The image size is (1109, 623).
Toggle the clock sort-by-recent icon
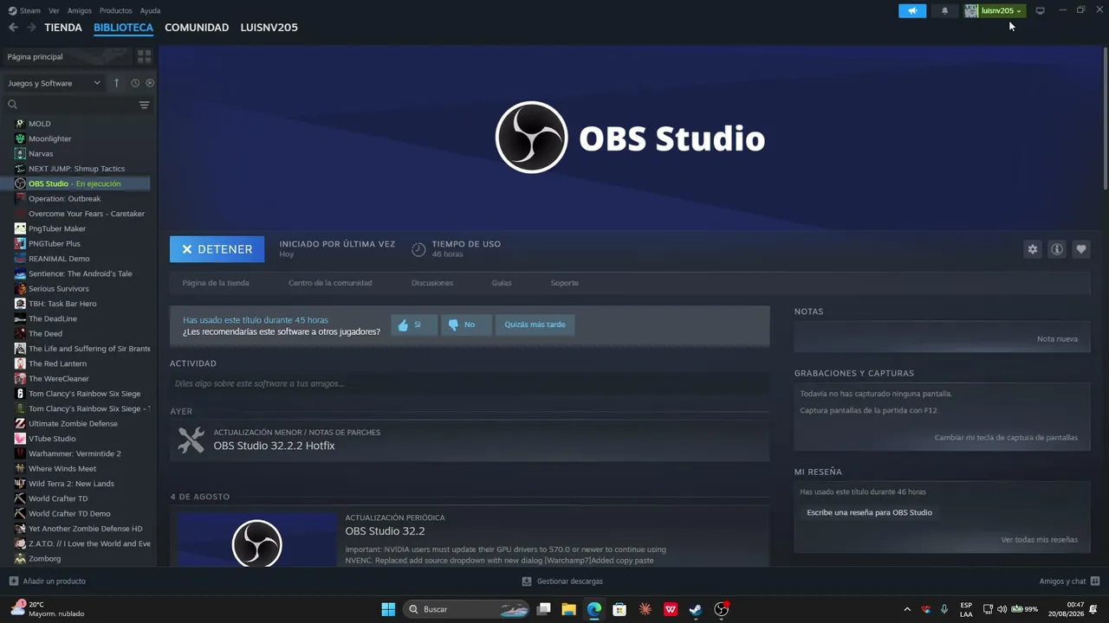pyautogui.click(x=135, y=83)
